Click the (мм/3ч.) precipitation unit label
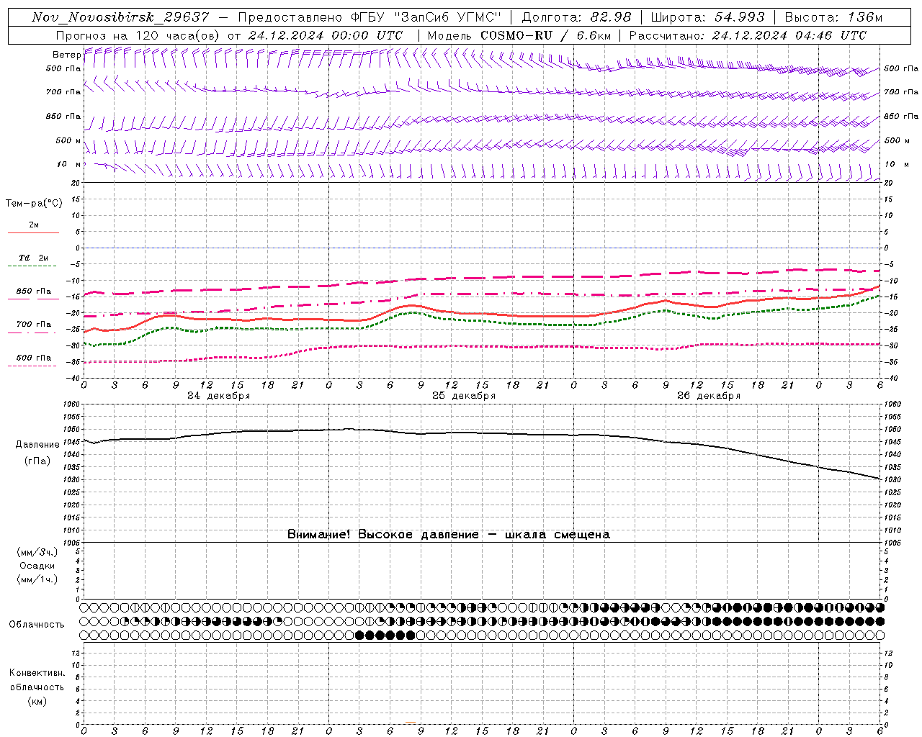 [x=37, y=552]
